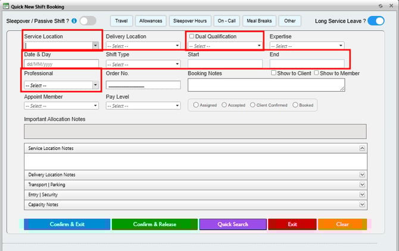
Task: Open the Shift Type dropdown
Action: [x=177, y=64]
